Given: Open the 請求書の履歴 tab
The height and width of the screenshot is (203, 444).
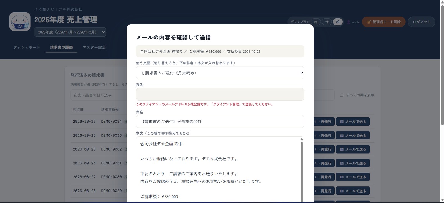Looking at the screenshot, I should [61, 47].
